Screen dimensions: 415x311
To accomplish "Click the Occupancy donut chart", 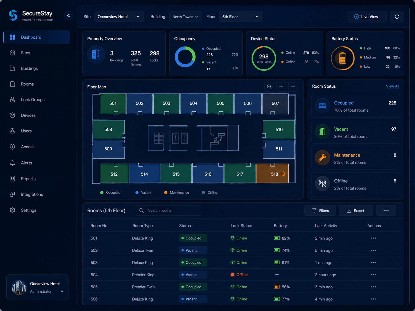I will (185, 57).
